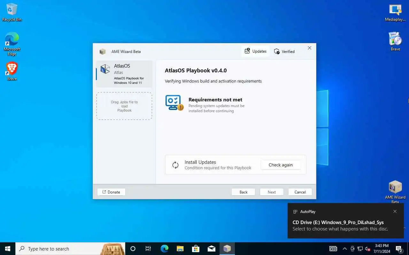The image size is (409, 255).
Task: Select the AtlasOS playbook in sidebar
Action: pos(124,74)
